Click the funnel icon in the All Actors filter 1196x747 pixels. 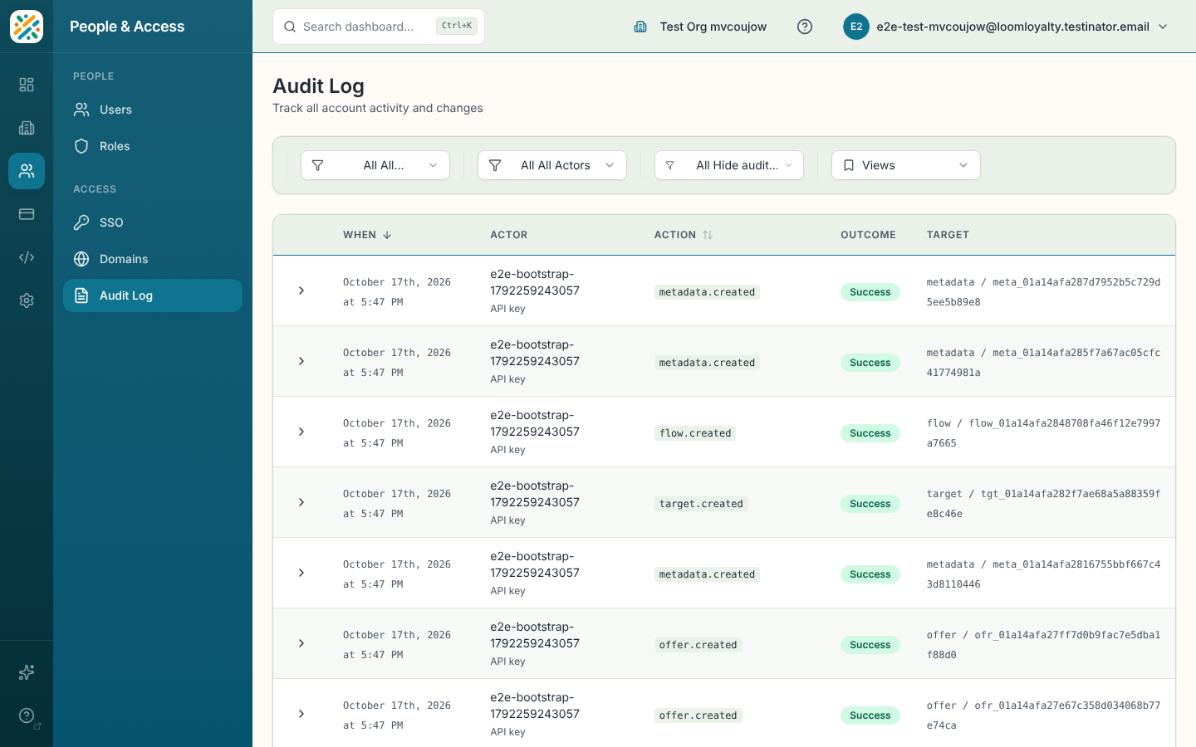pyautogui.click(x=495, y=165)
